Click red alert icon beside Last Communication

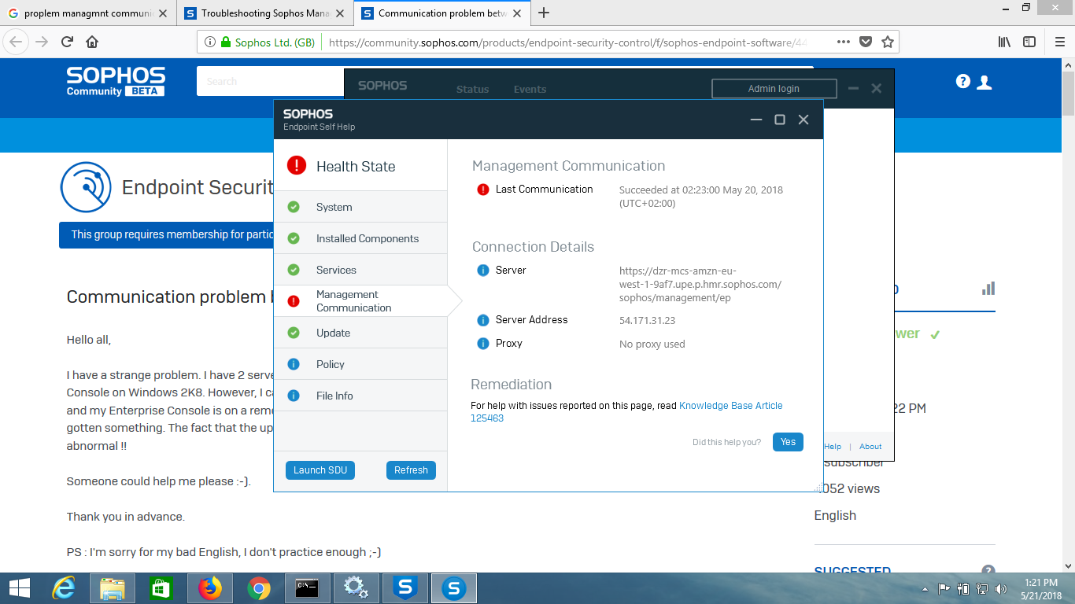483,190
